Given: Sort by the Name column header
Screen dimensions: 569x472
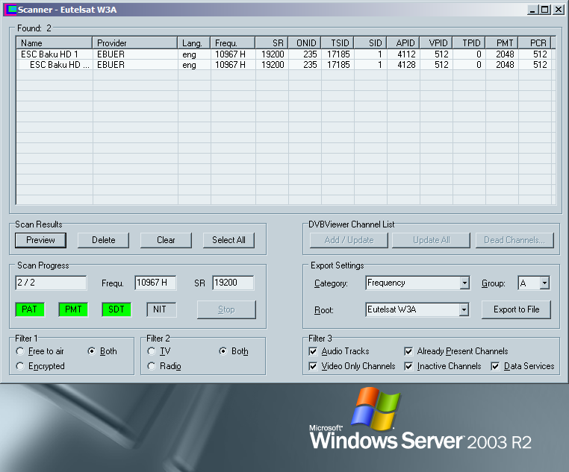Looking at the screenshot, I should pos(54,43).
